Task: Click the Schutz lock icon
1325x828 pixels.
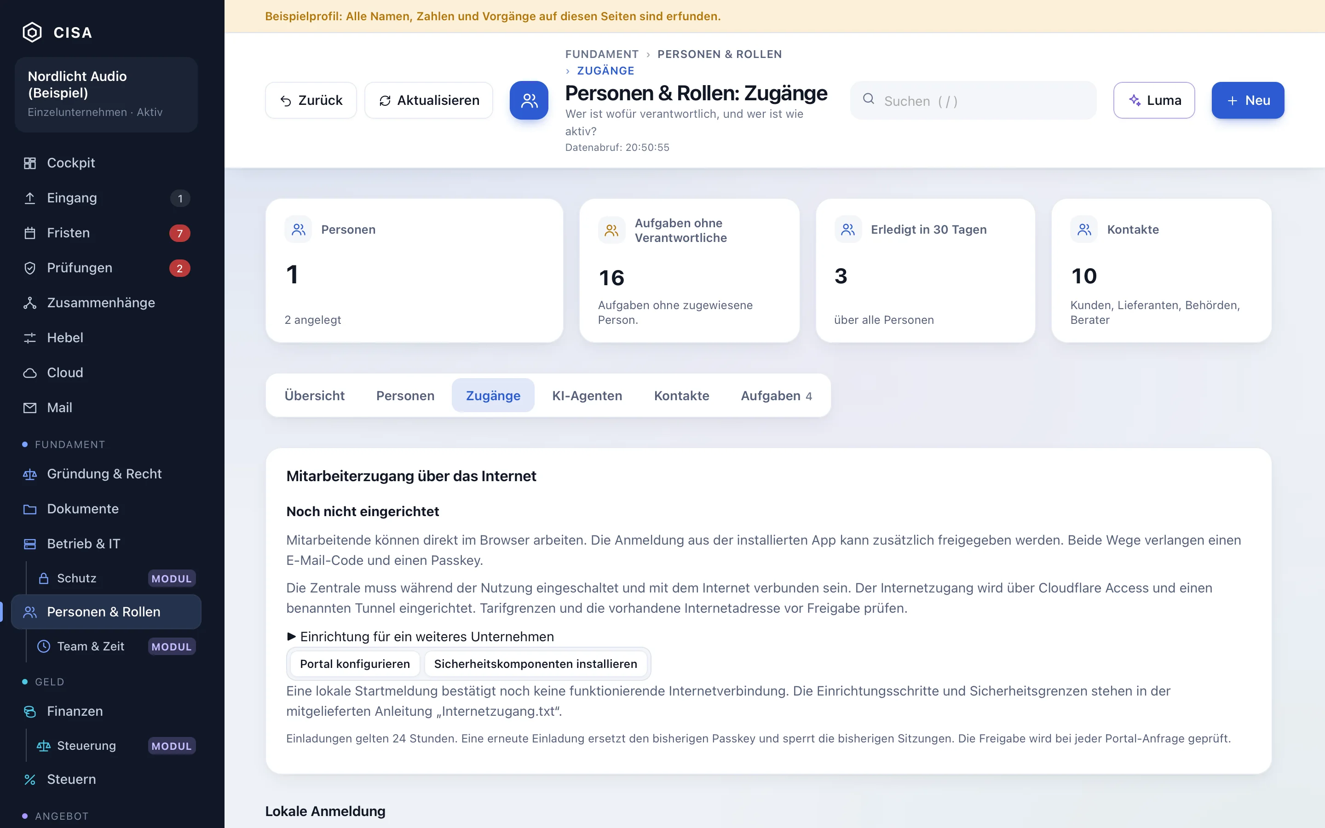Action: (44, 578)
